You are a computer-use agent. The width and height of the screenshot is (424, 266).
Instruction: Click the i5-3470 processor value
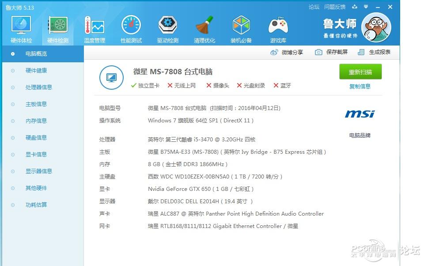[x=201, y=139]
